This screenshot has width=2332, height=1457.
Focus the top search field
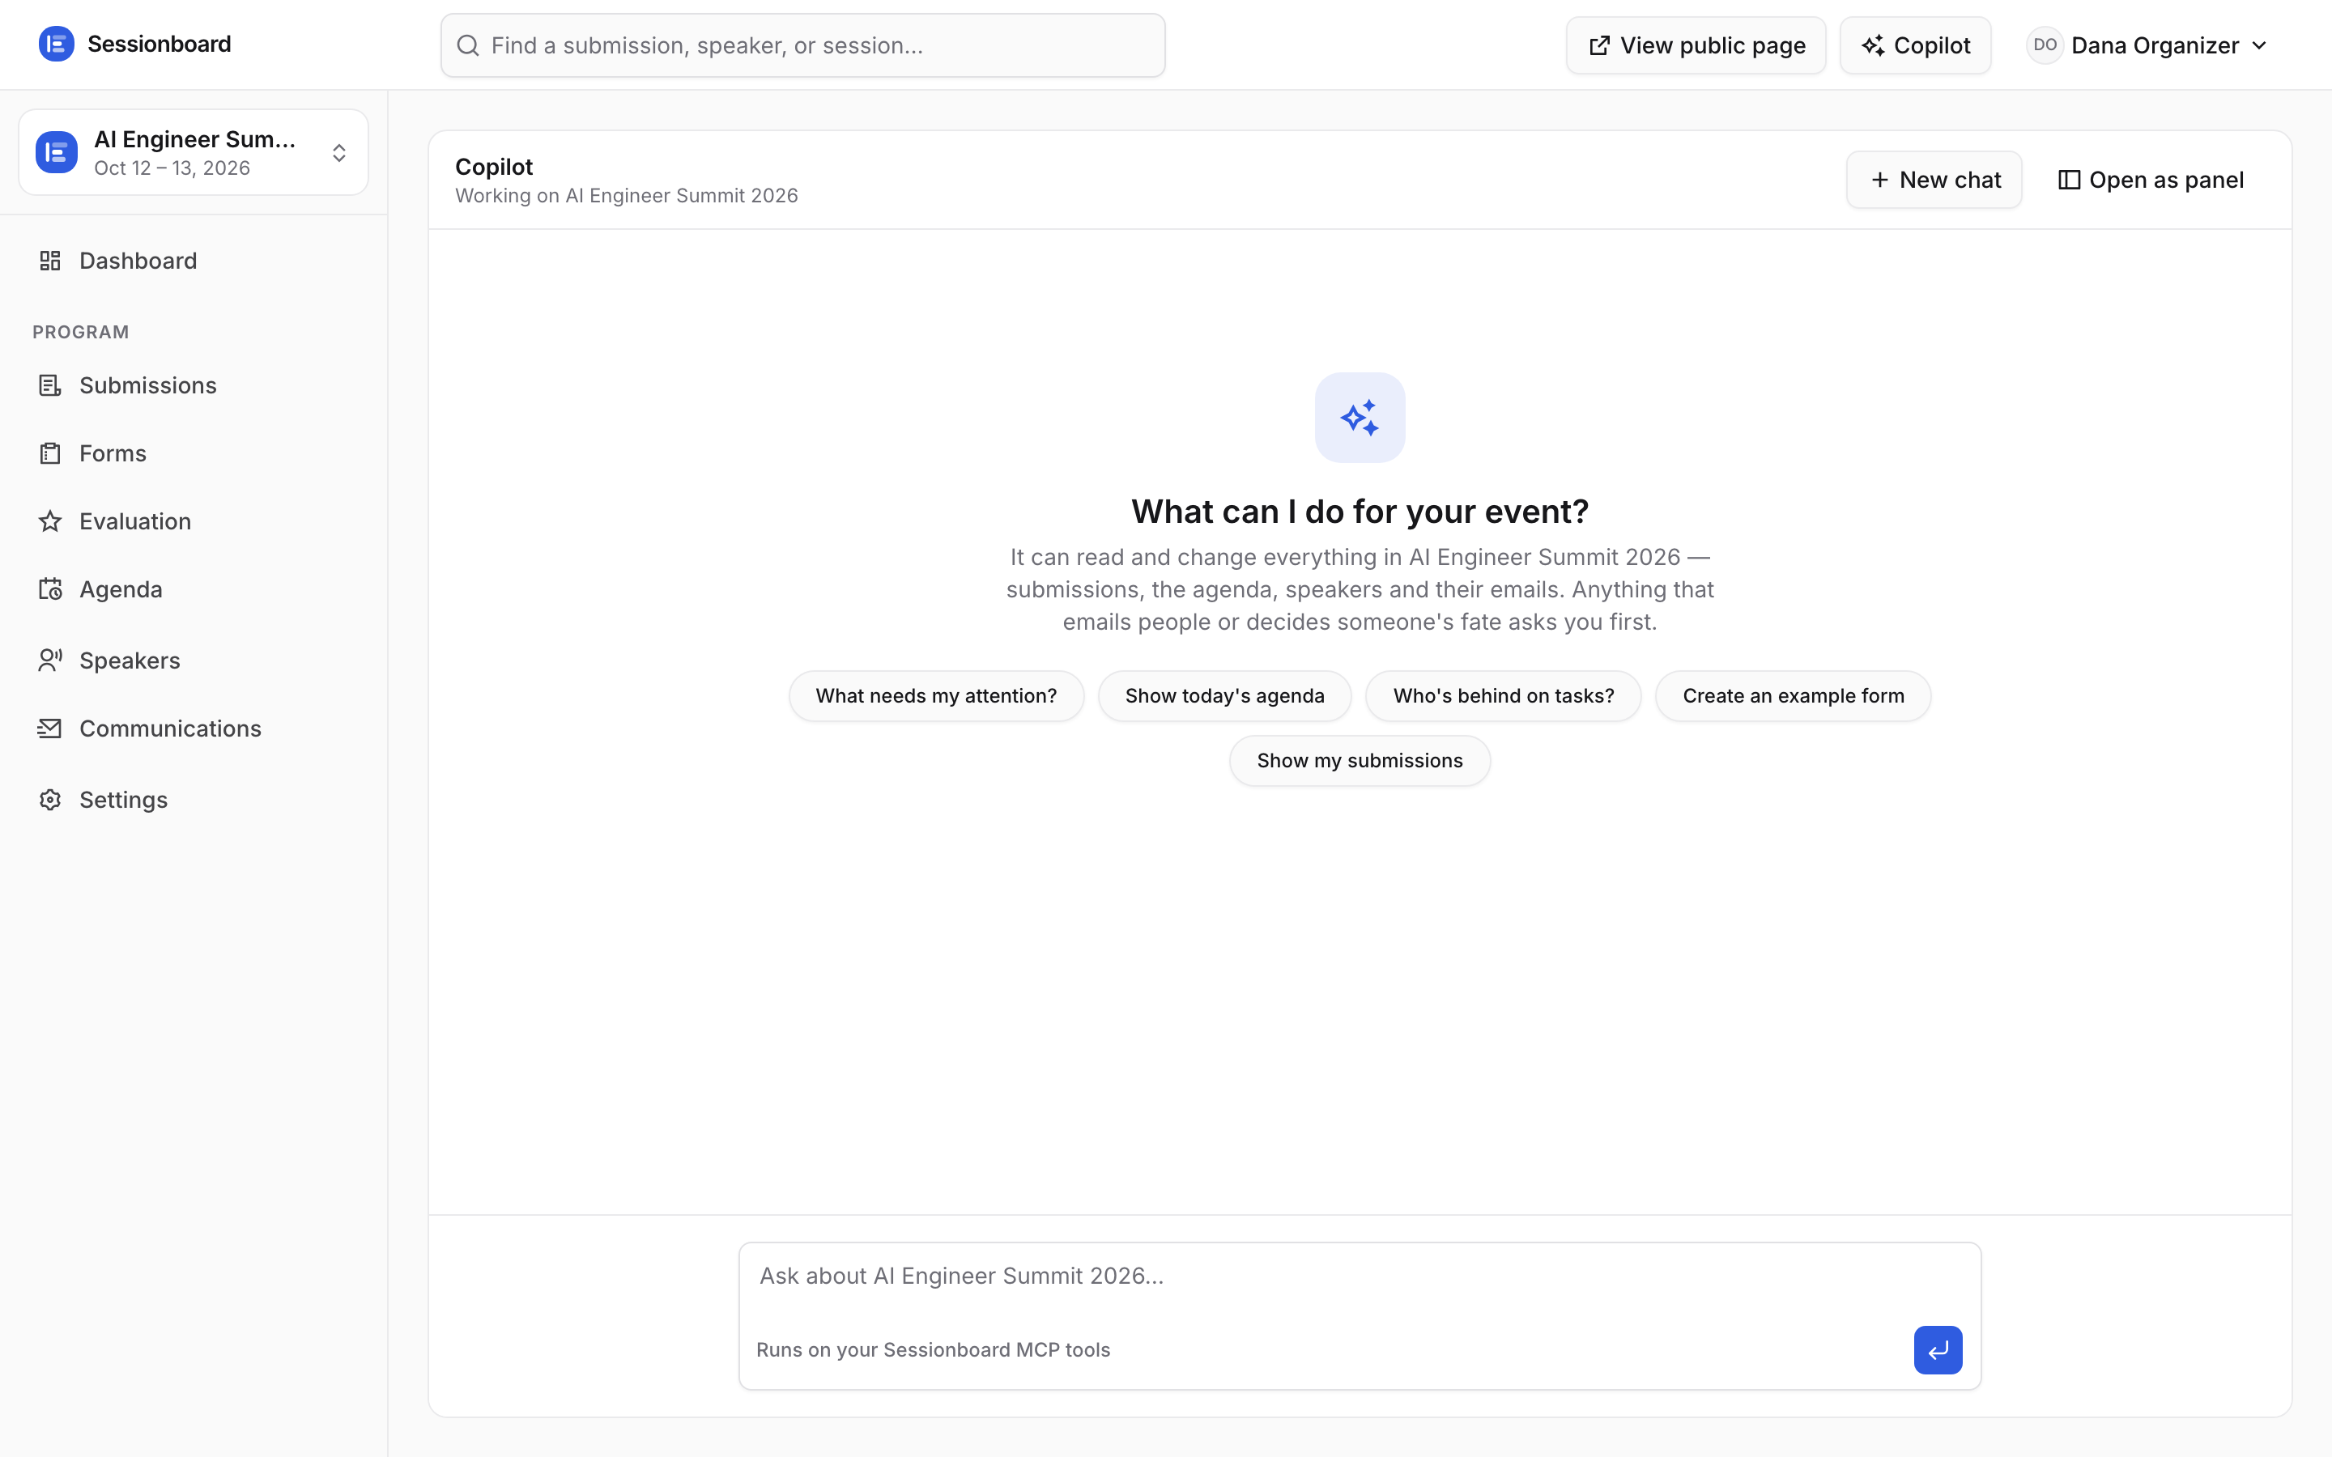pos(802,45)
